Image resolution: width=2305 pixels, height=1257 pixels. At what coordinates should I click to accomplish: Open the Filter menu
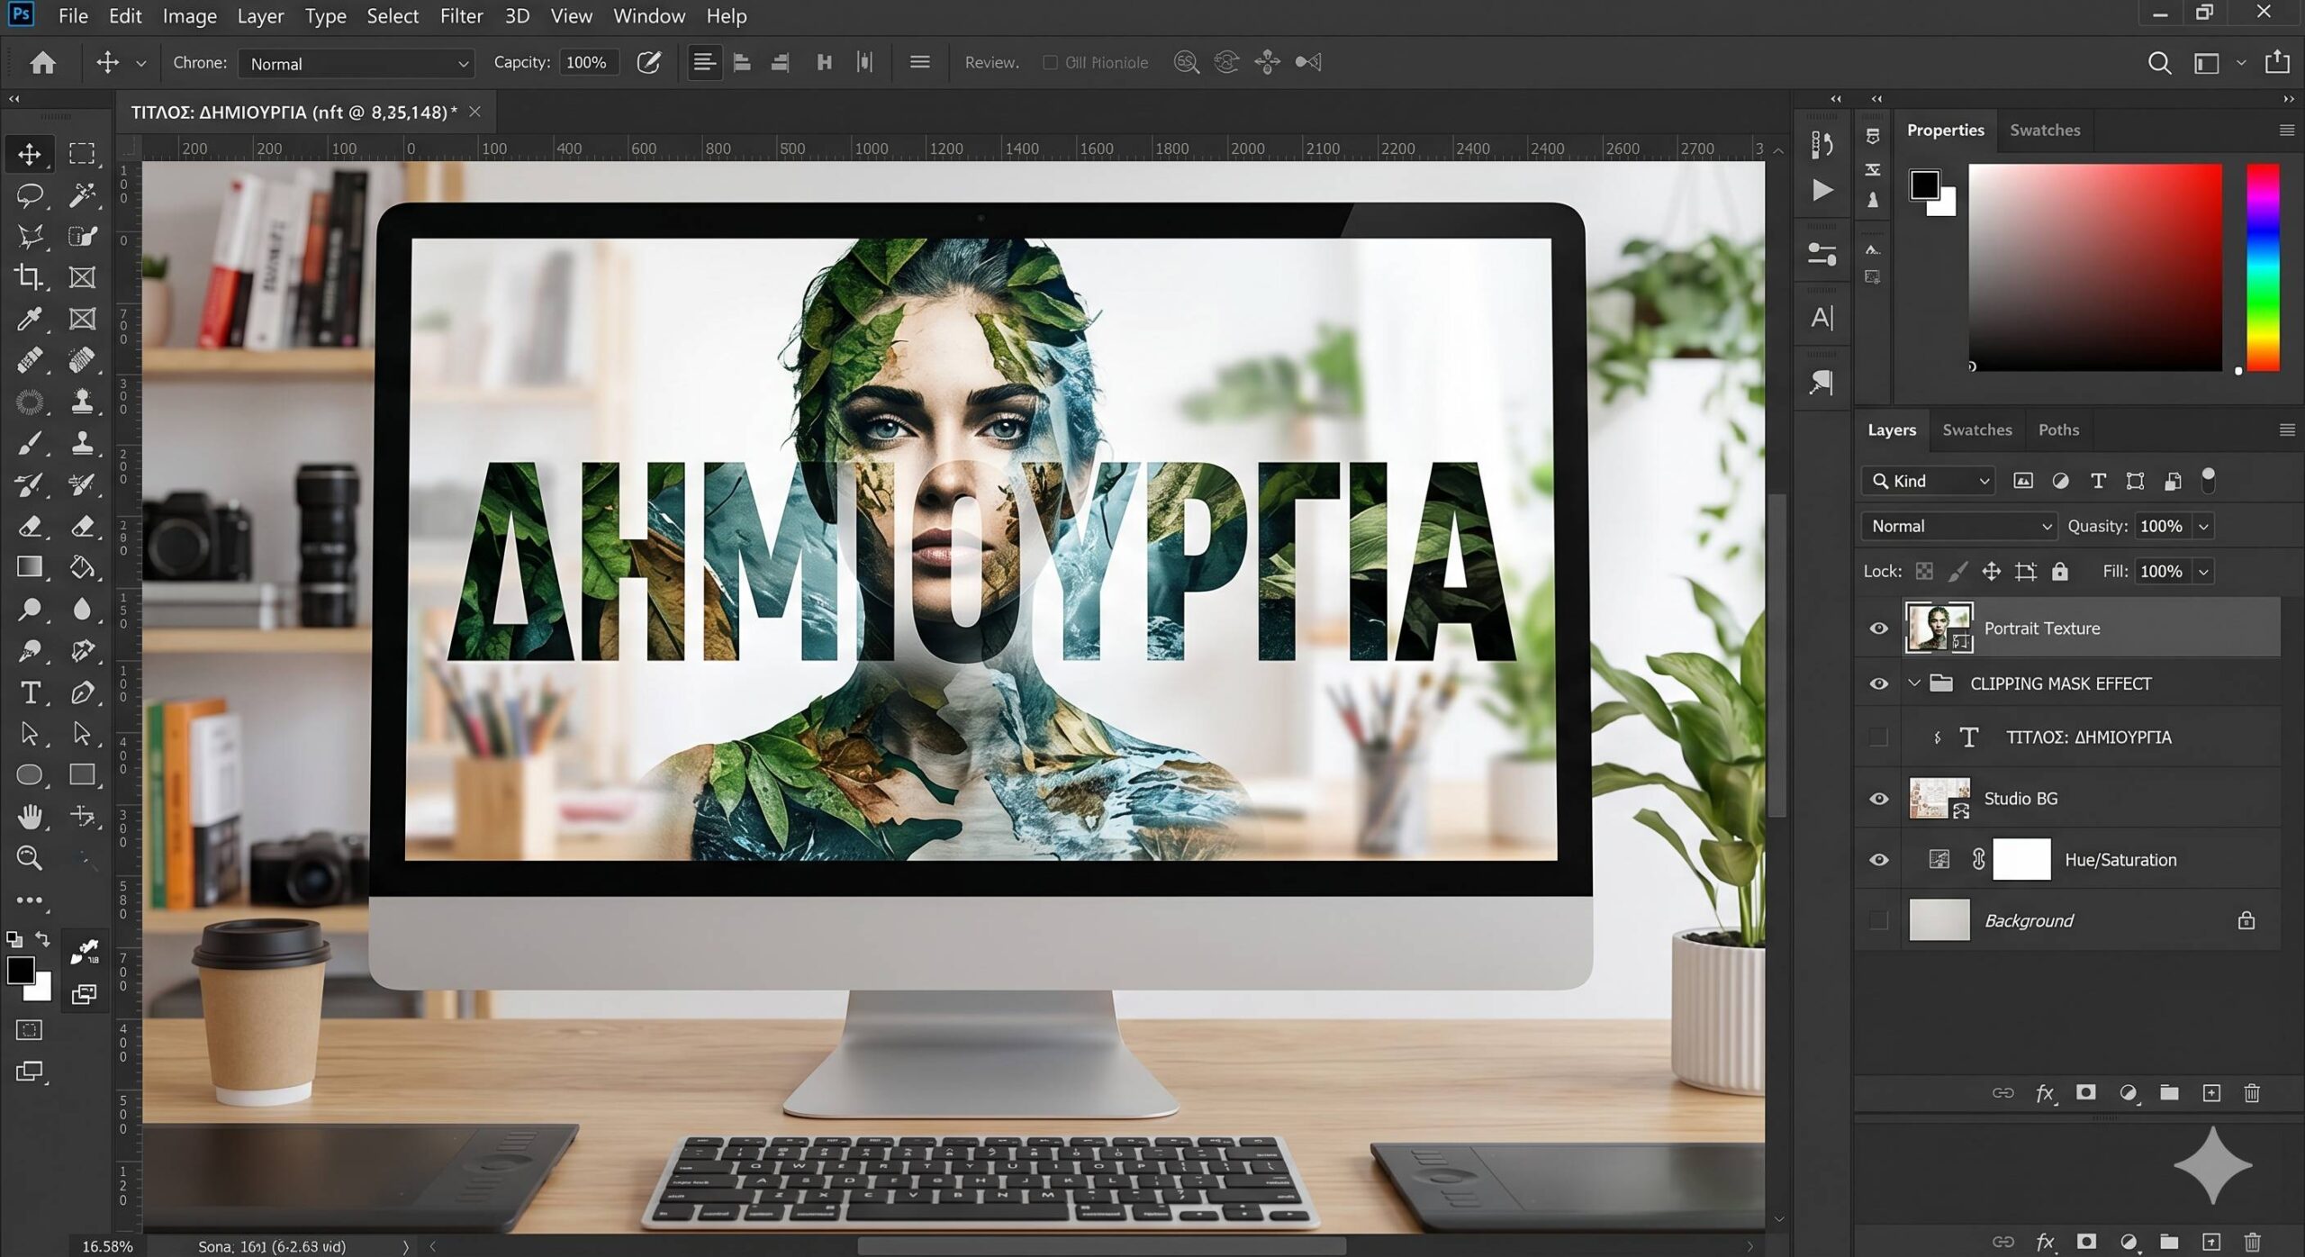pyautogui.click(x=460, y=16)
